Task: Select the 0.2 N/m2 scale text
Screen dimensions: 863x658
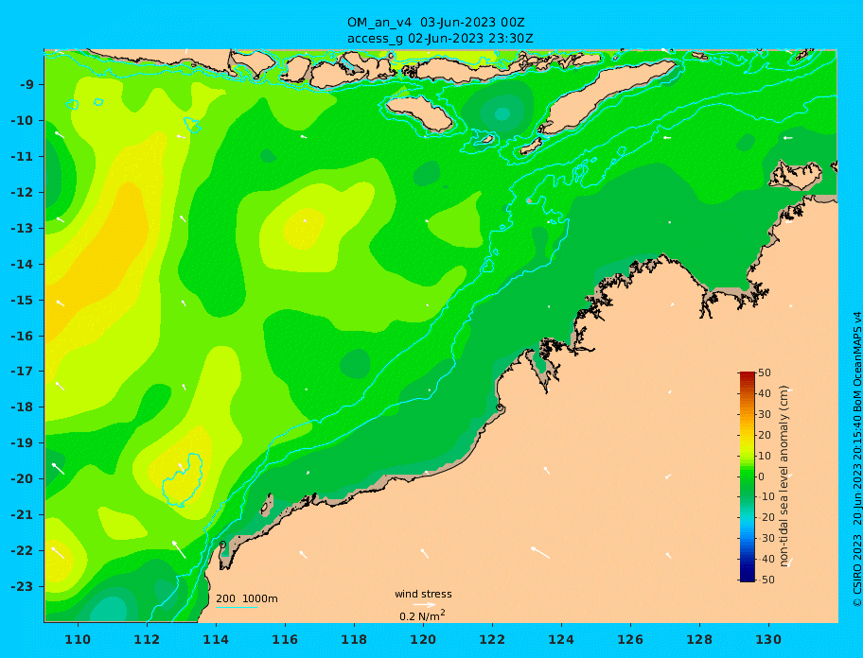Action: pyautogui.click(x=423, y=615)
